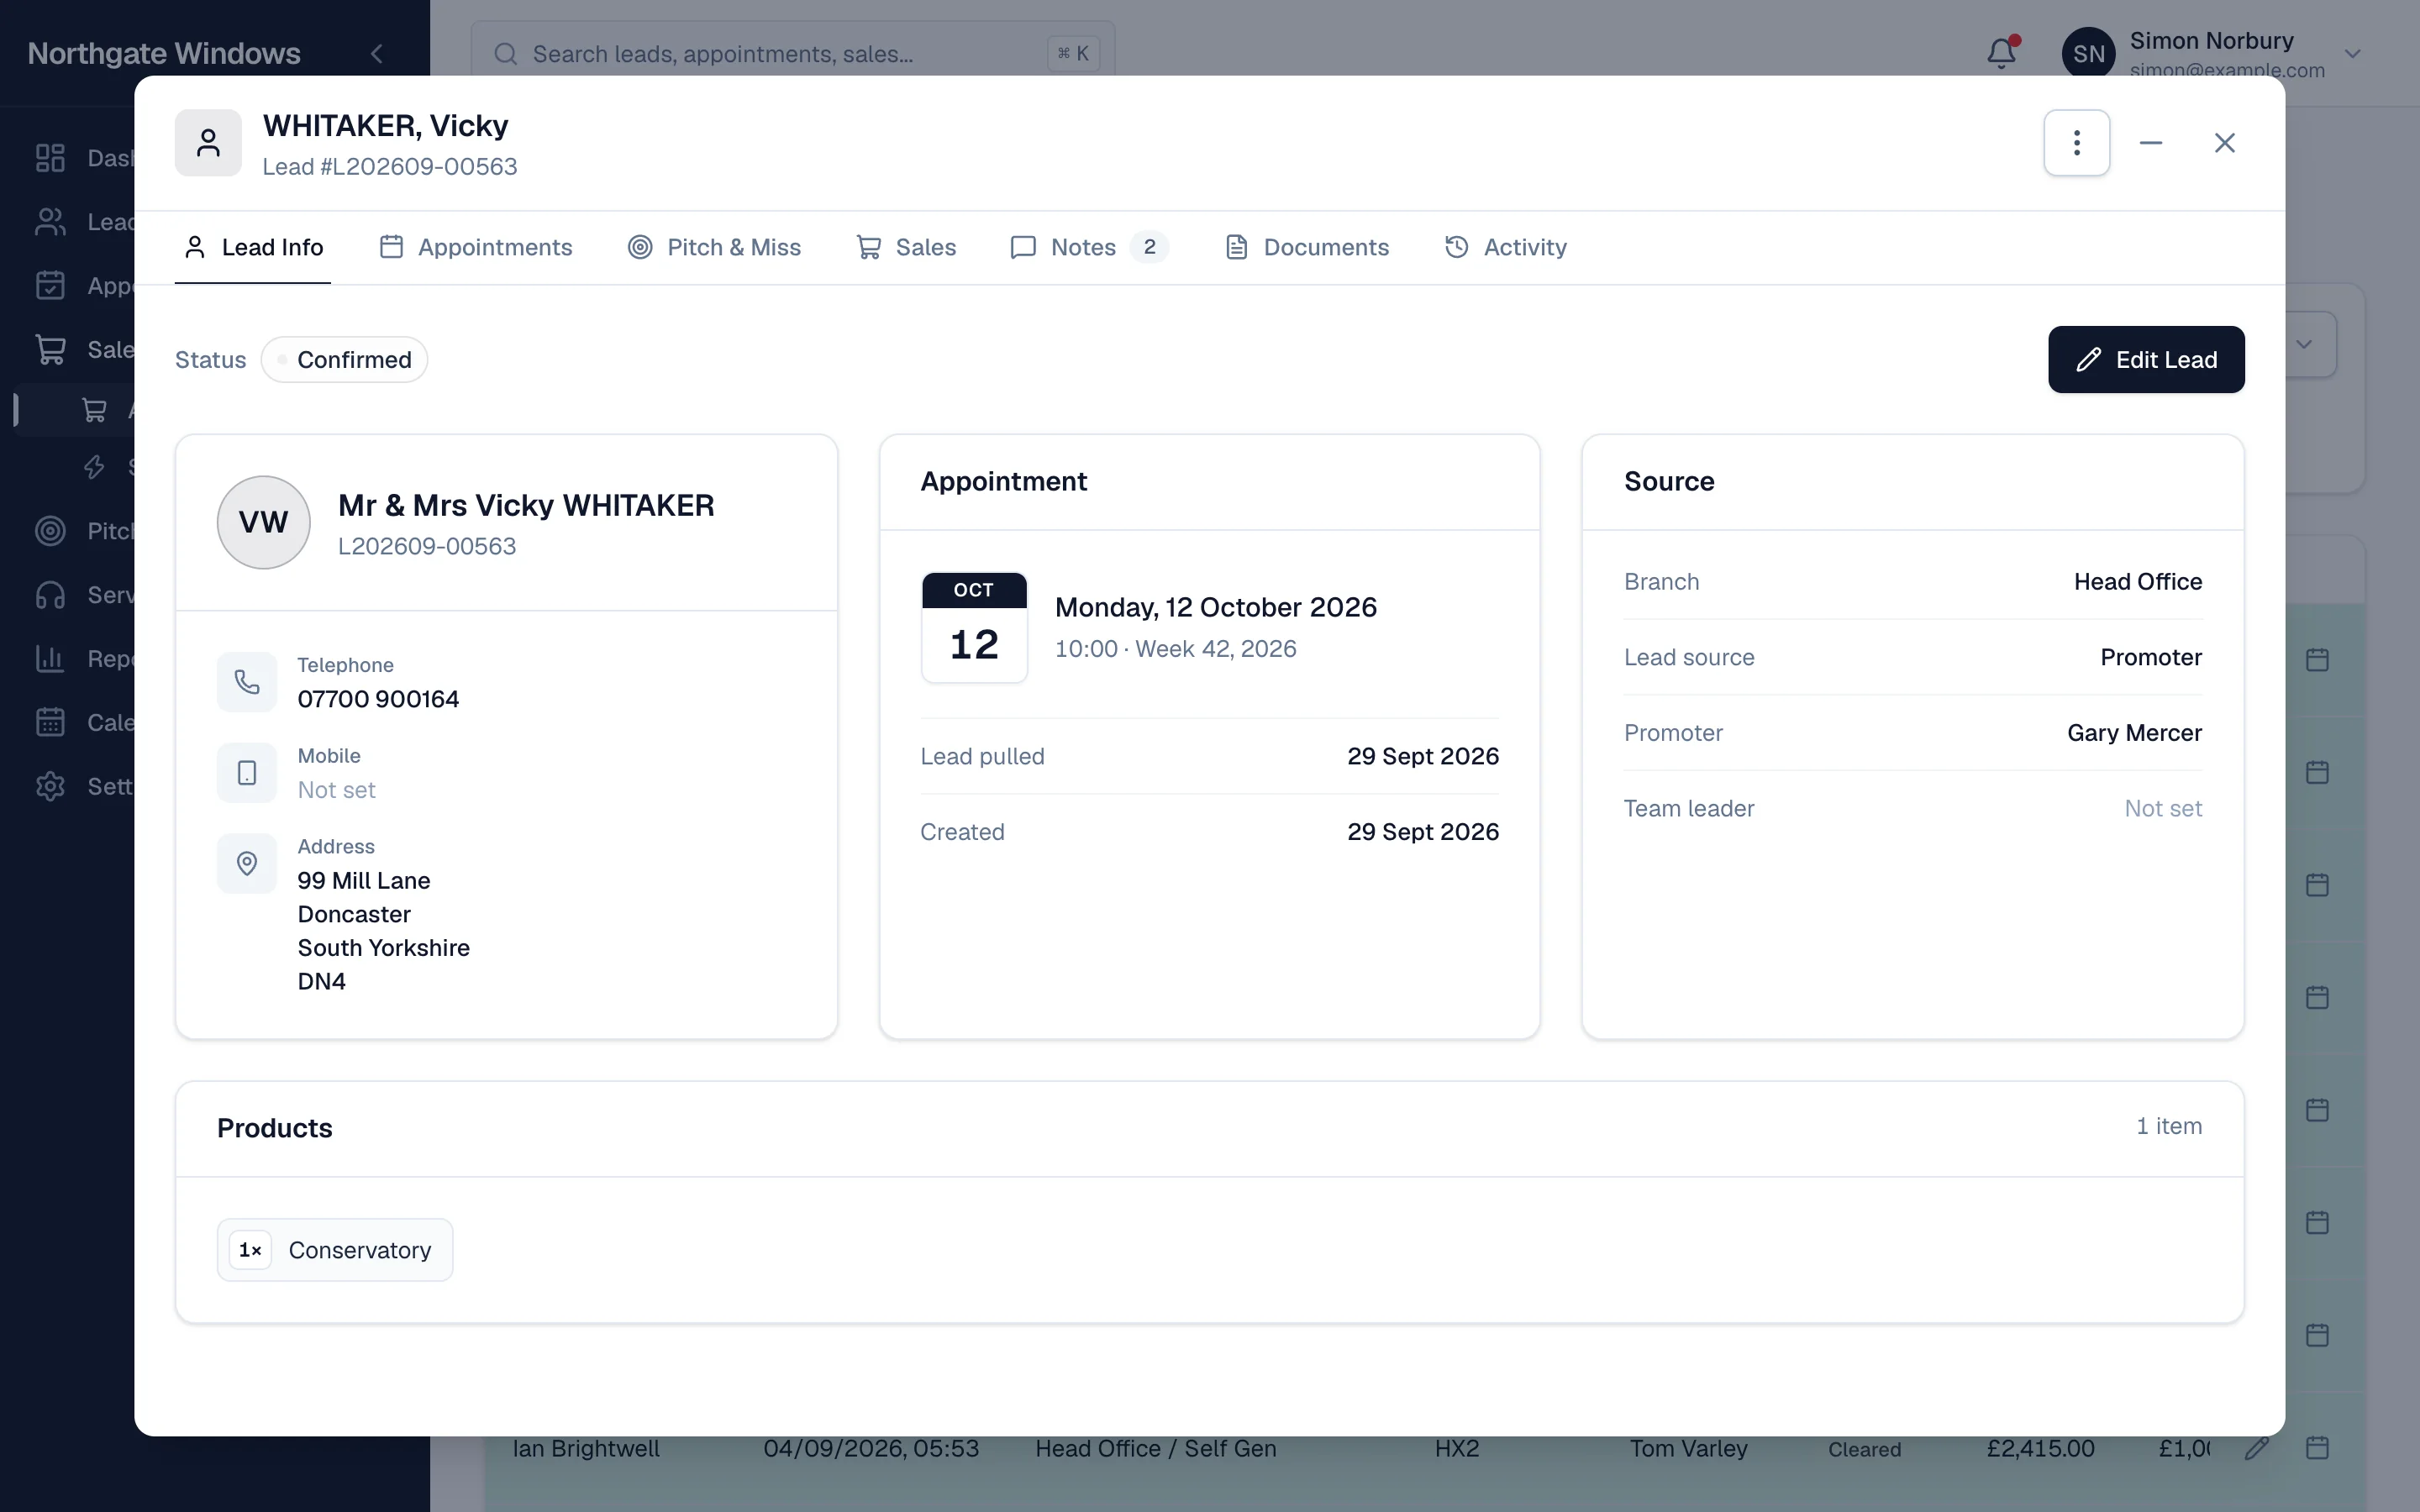Click Ian Brightwell name in background table

click(586, 1449)
